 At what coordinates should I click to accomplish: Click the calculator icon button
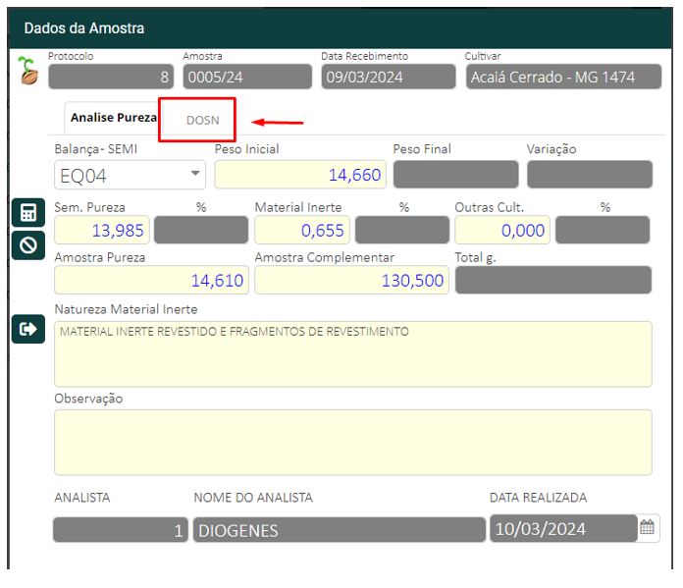point(27,213)
